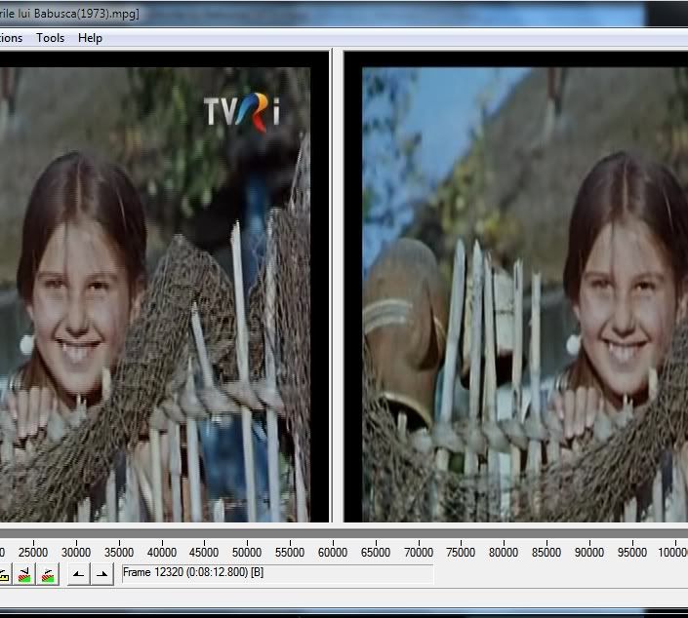The width and height of the screenshot is (688, 618).
Task: Jump to next keyframe icon
Action: point(4,573)
